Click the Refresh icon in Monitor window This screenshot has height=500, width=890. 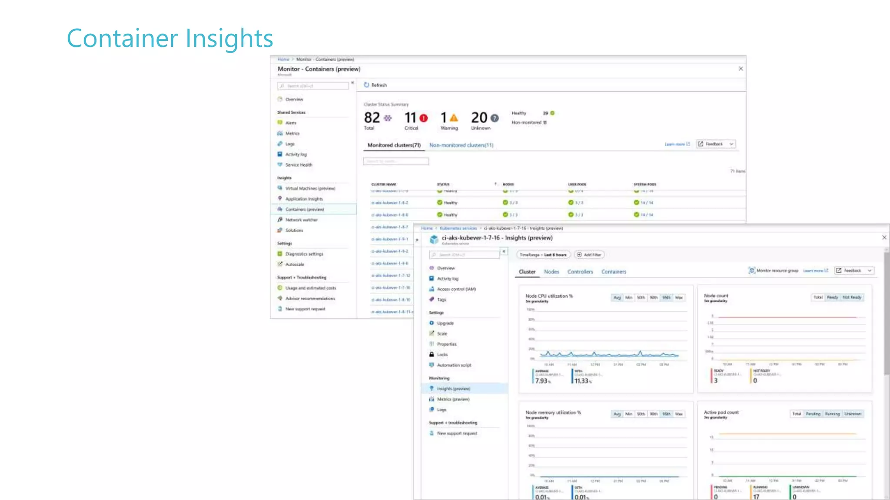pos(366,85)
